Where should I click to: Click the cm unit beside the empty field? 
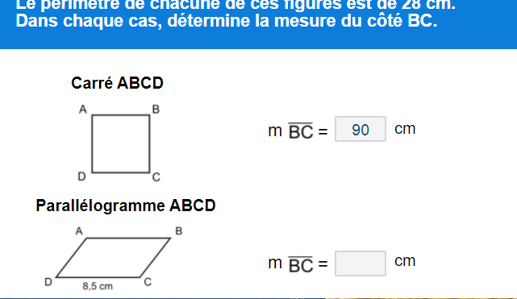[x=405, y=261]
